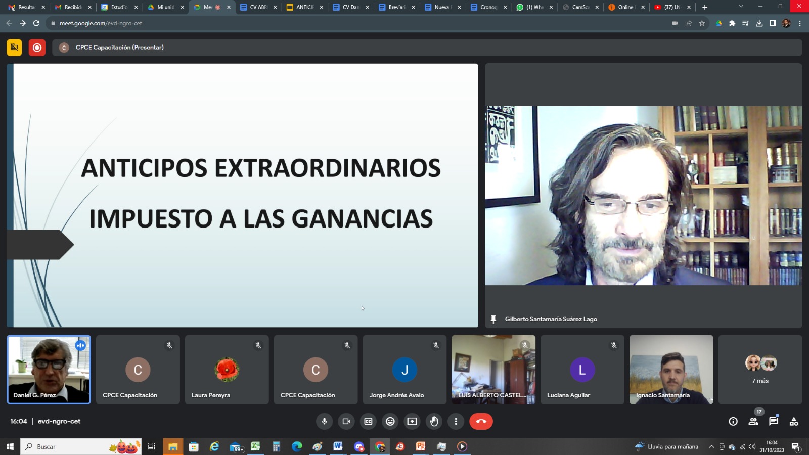This screenshot has height=455, width=809.
Task: Toggle closed captions
Action: tap(368, 421)
